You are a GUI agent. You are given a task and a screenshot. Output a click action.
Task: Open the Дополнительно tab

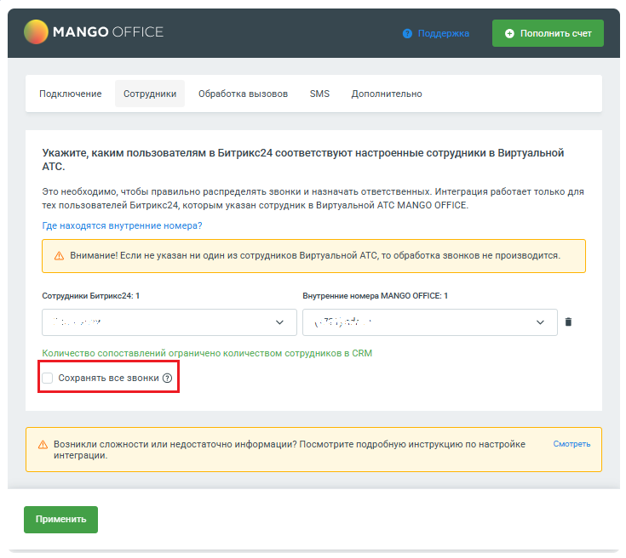387,94
